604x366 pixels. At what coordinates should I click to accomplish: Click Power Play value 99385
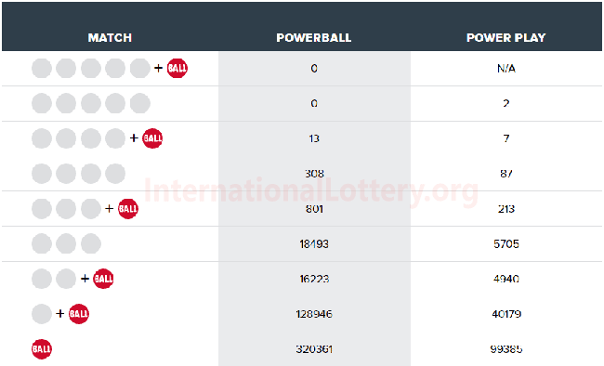pos(506,349)
